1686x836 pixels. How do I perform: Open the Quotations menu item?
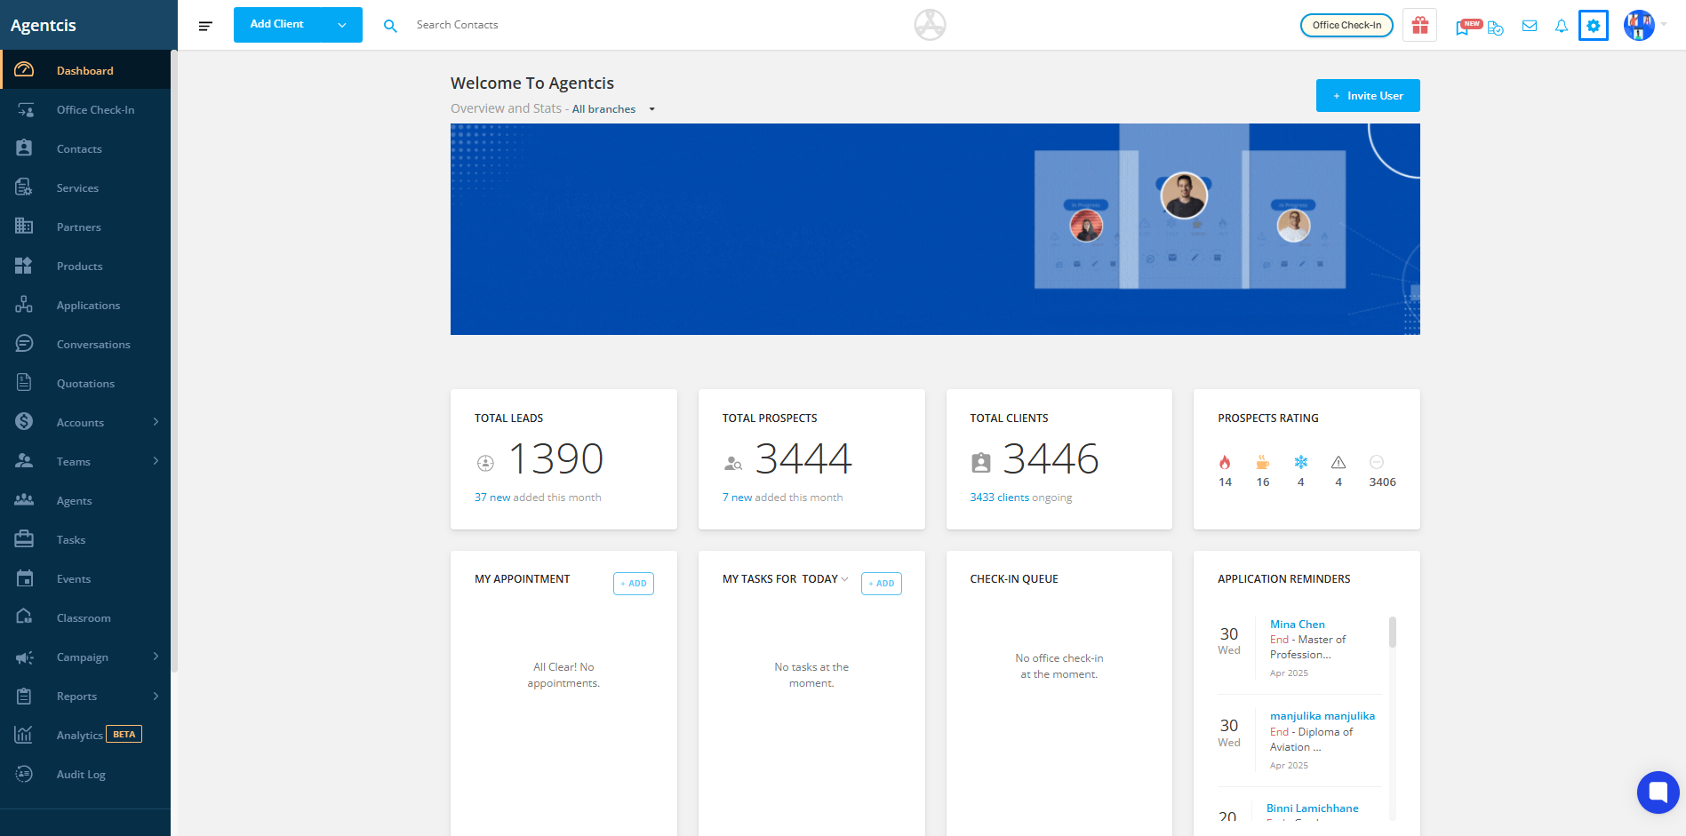coord(85,383)
